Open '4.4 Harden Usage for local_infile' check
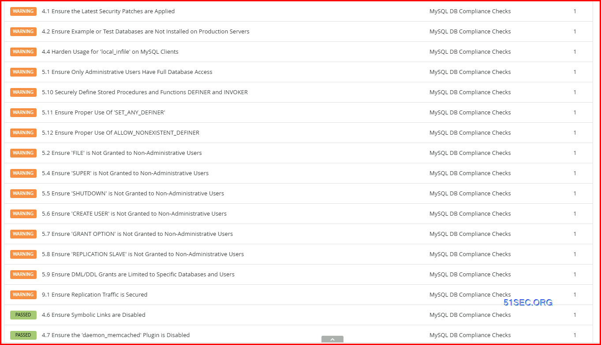This screenshot has width=601, height=345. [x=110, y=52]
